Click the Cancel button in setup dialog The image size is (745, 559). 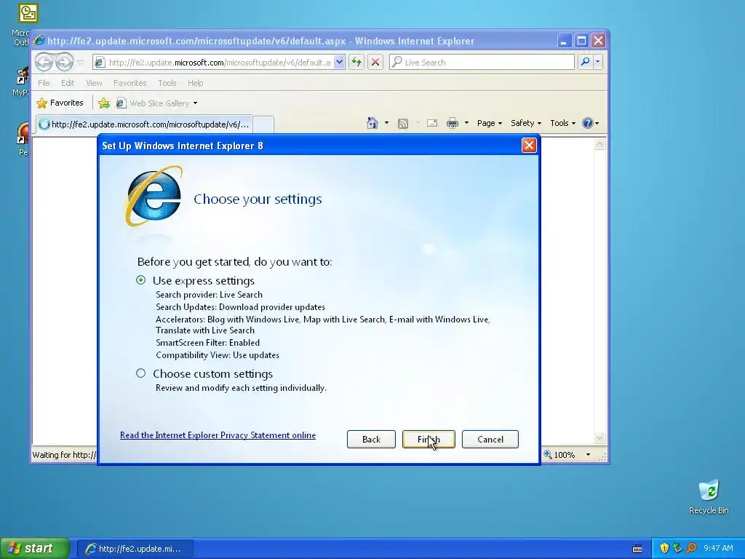[x=490, y=439]
